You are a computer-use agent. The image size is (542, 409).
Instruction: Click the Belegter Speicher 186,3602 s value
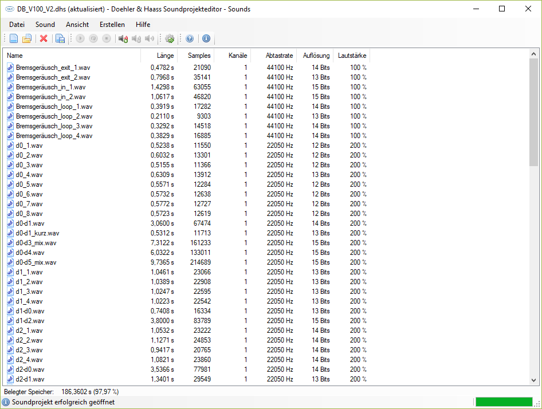(x=90, y=392)
